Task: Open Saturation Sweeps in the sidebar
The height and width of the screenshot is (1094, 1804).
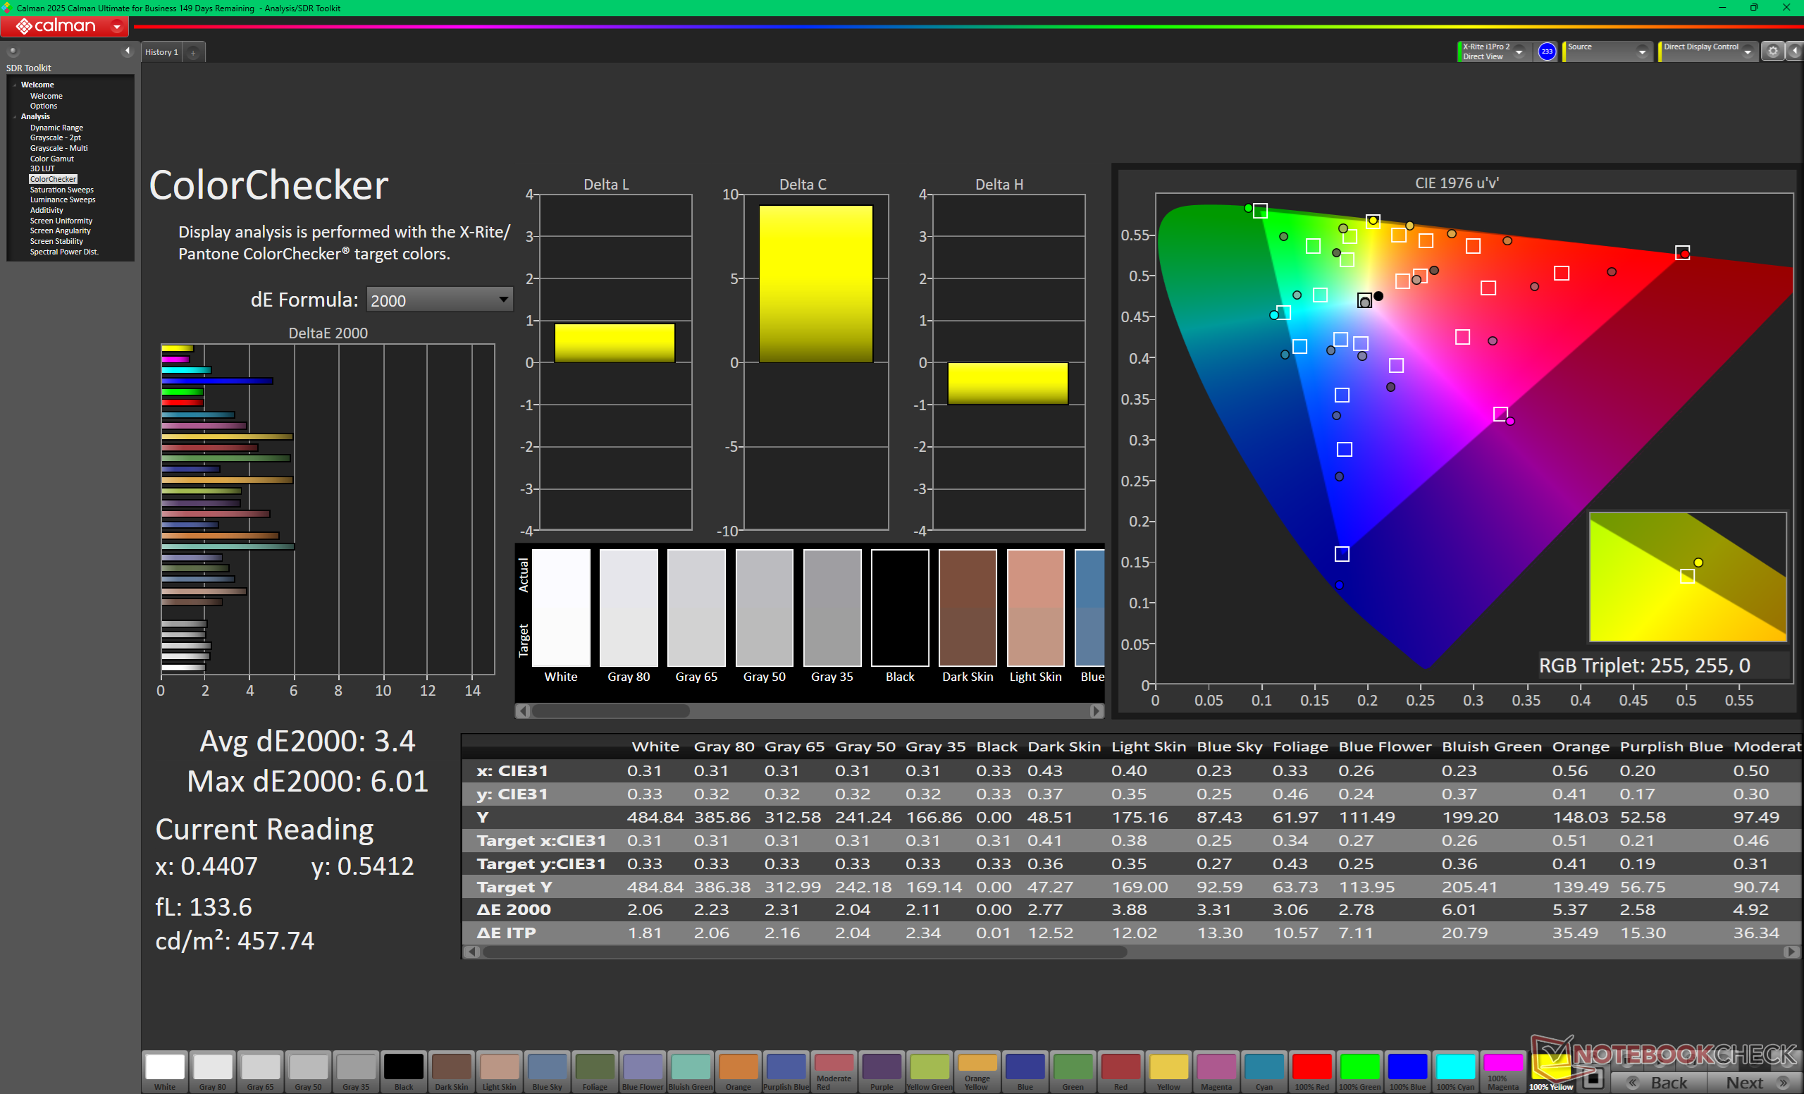Action: click(61, 190)
